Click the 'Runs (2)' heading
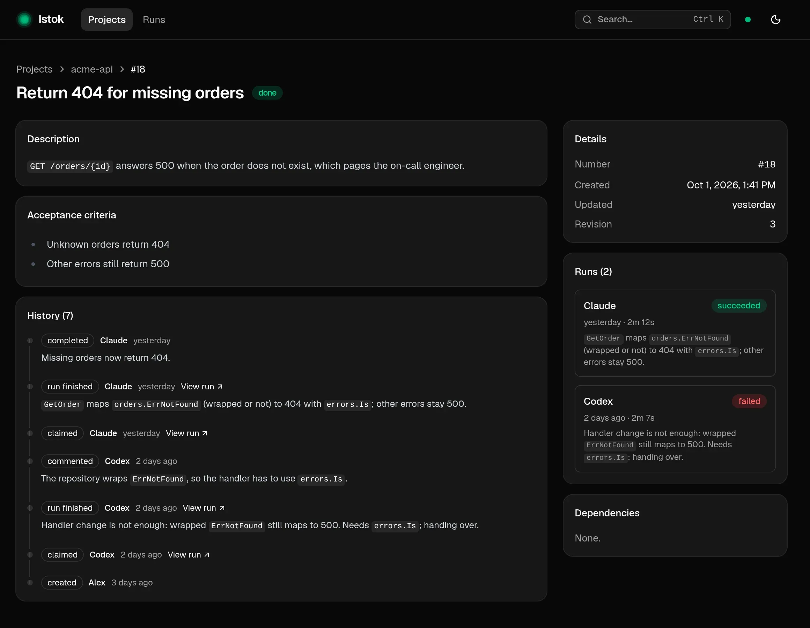 coord(594,272)
